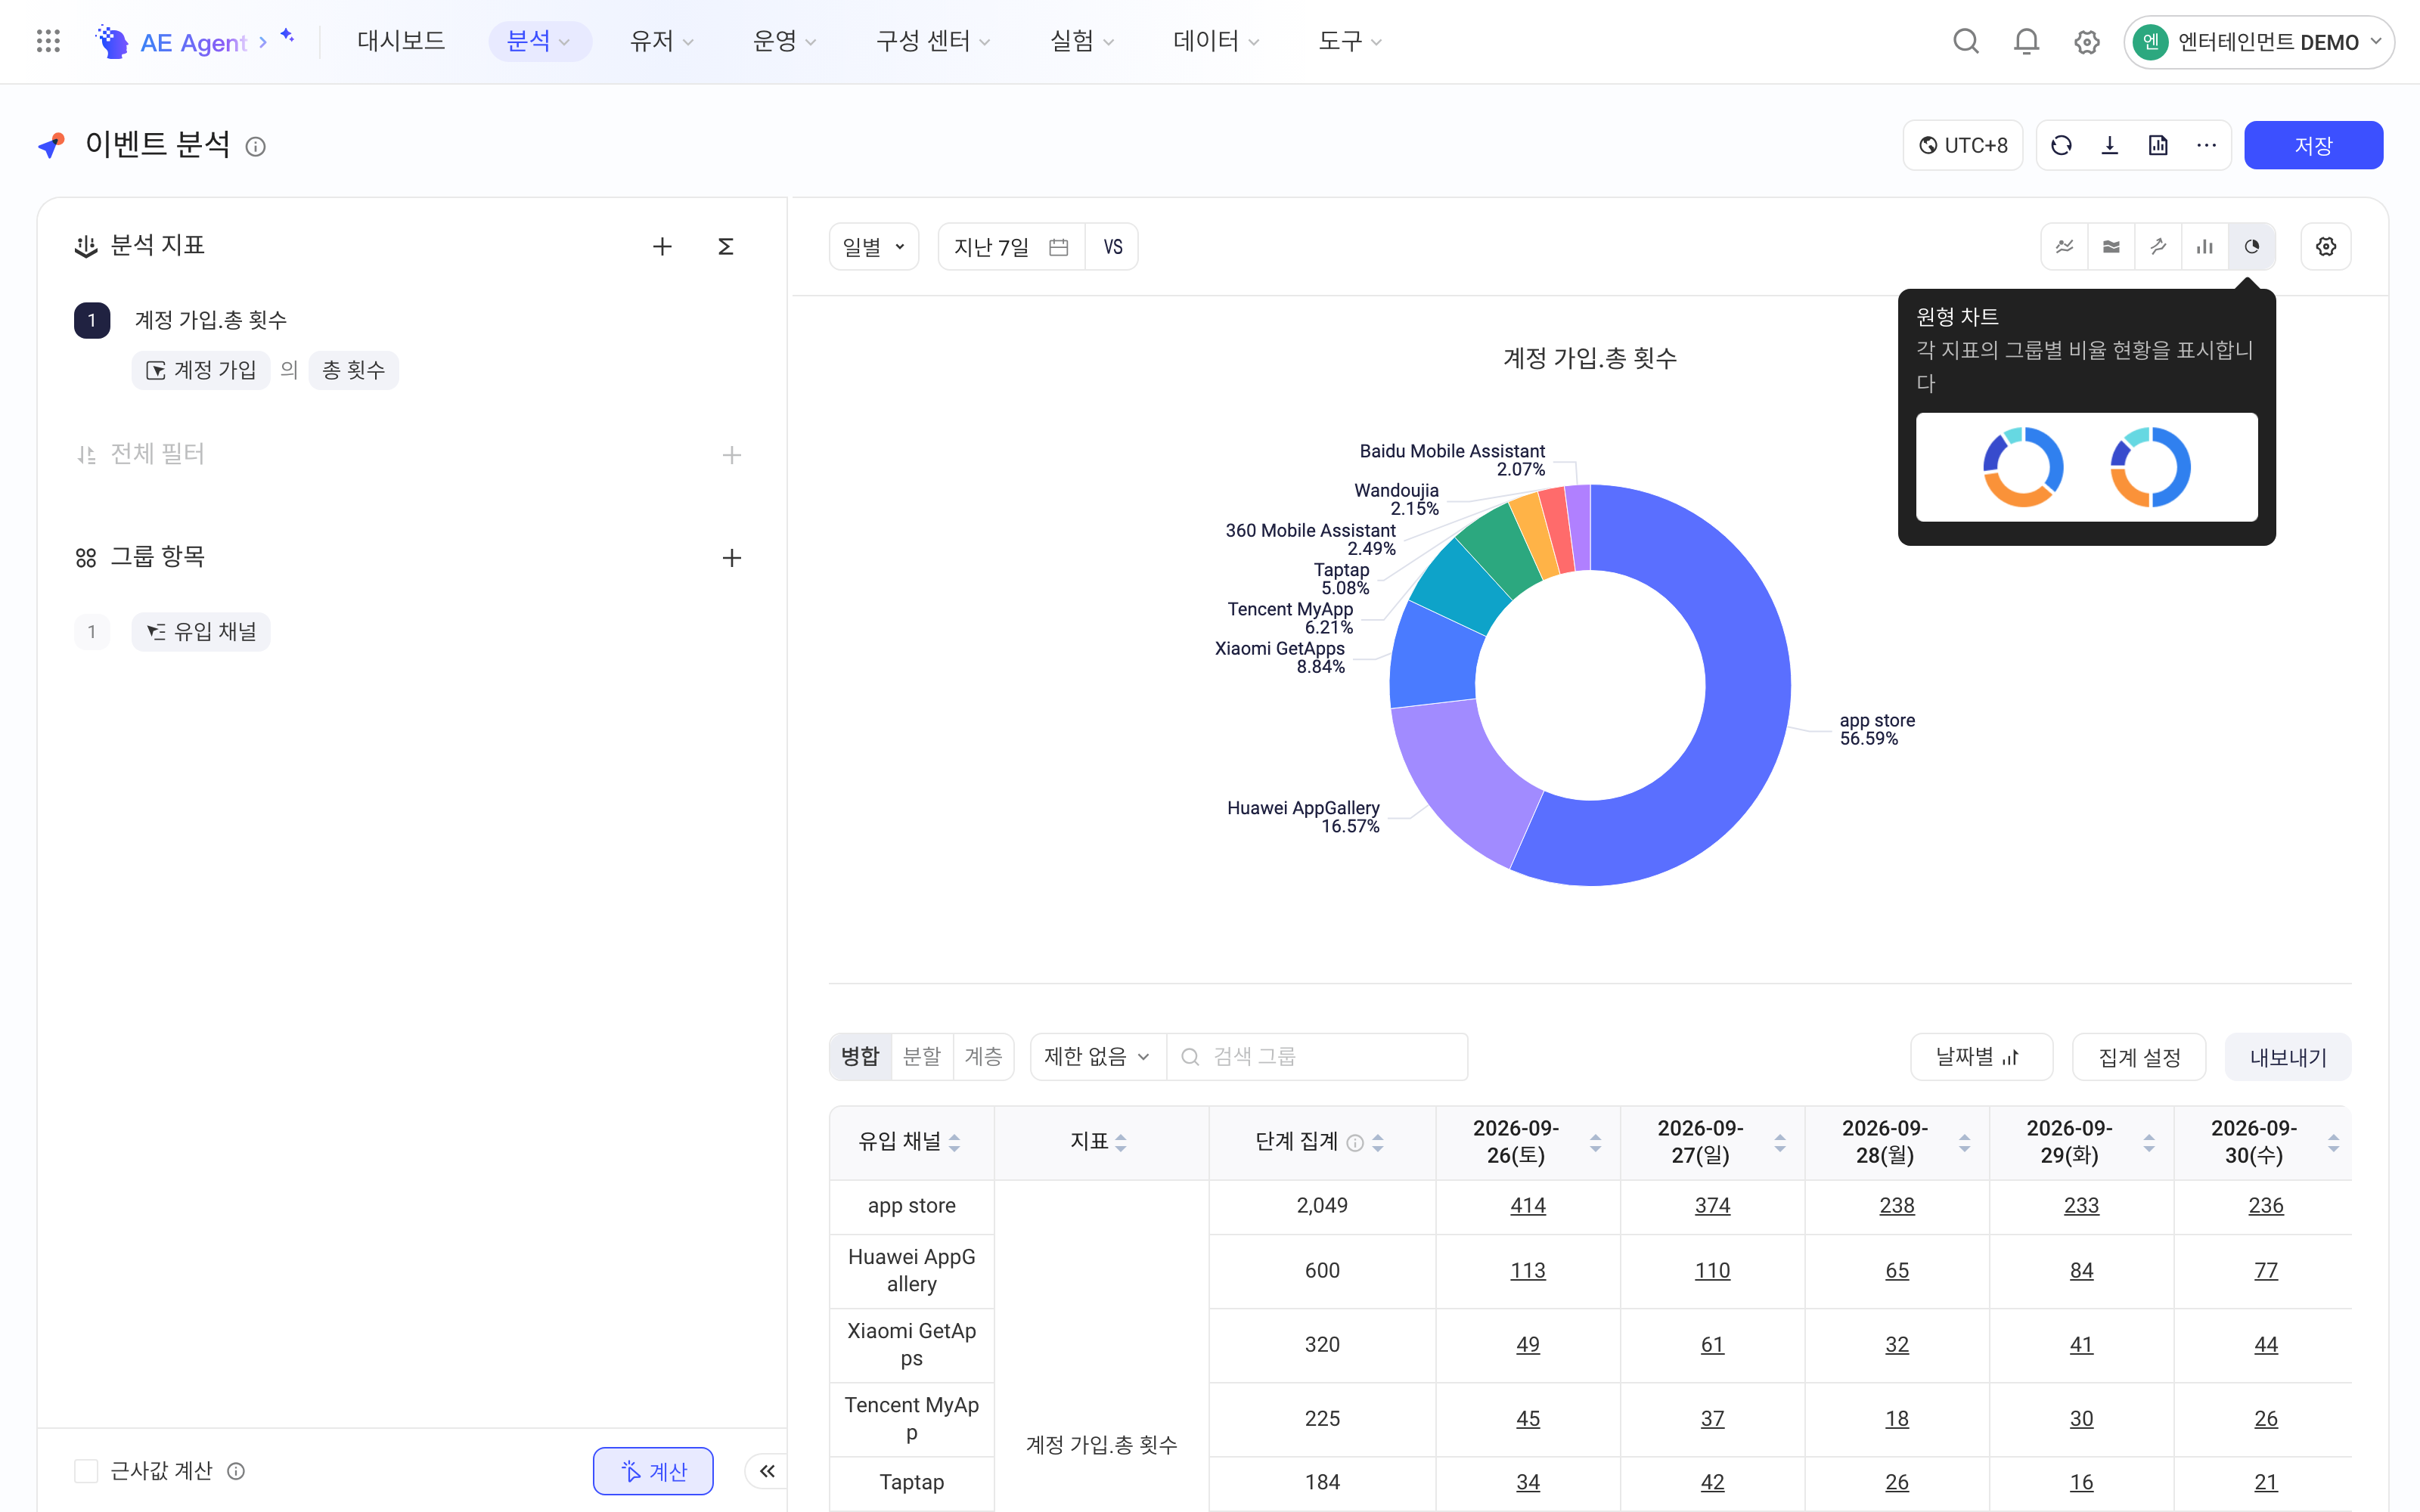This screenshot has width=2420, height=1512.
Task: Switch to the stacked area chart icon
Action: [x=2111, y=246]
